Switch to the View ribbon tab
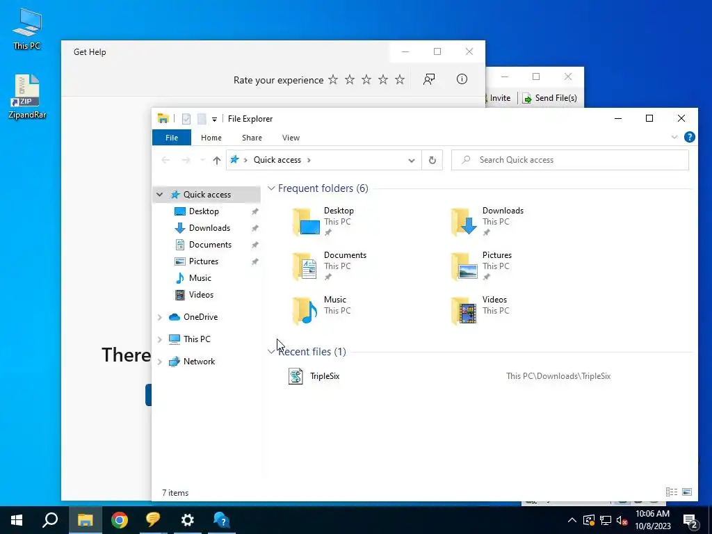The image size is (712, 534). (x=291, y=138)
